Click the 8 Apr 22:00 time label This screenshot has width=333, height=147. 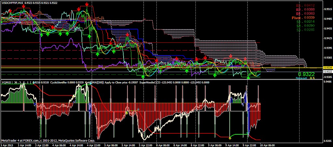tap(197, 145)
